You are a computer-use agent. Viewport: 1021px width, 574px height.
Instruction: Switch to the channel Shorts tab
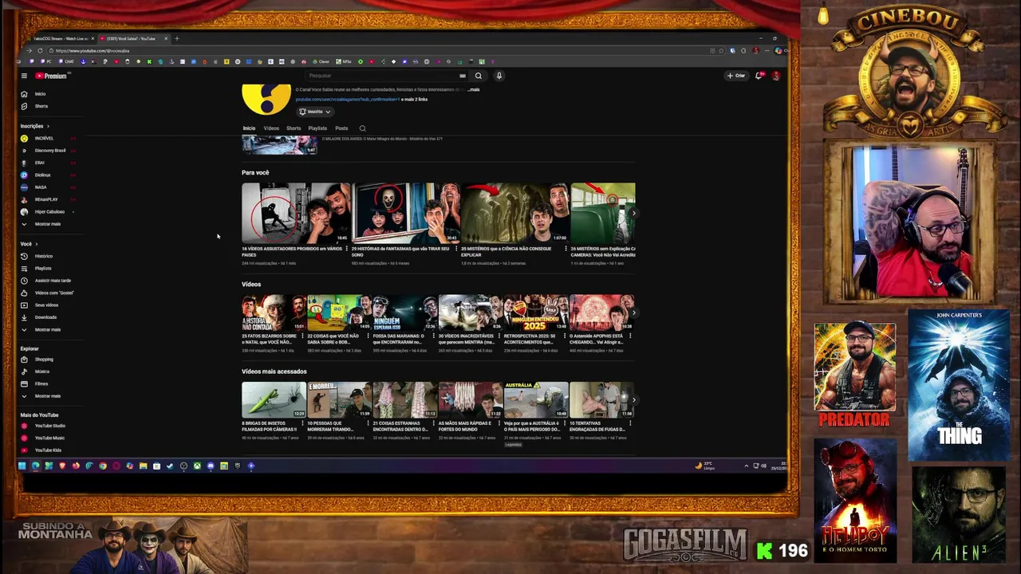(x=294, y=128)
